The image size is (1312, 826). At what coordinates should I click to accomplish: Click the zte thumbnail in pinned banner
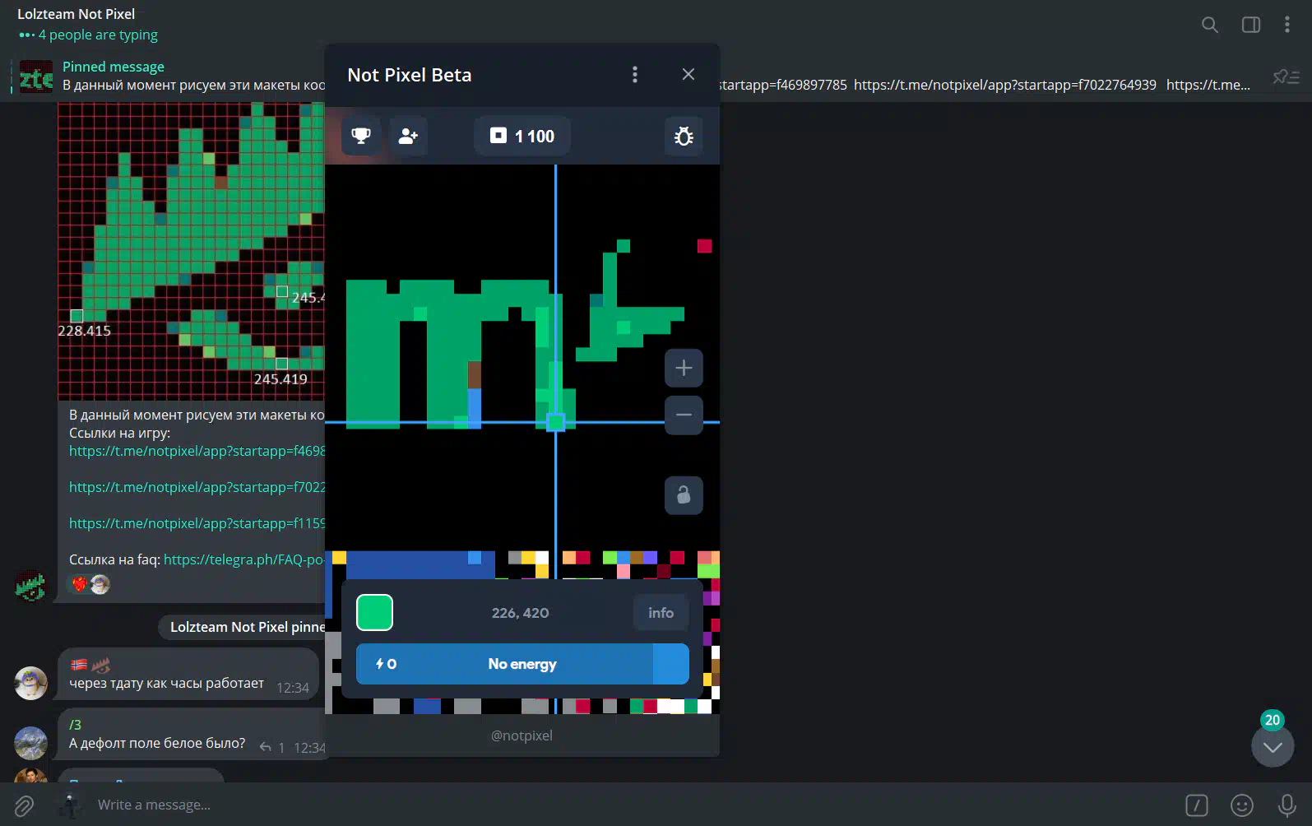click(x=36, y=77)
